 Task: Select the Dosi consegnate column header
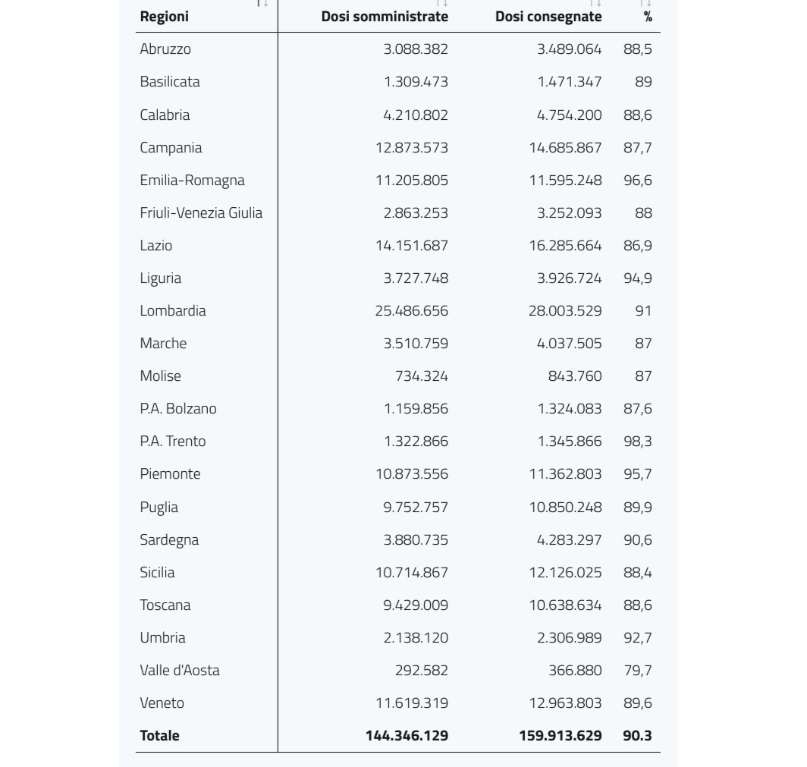pyautogui.click(x=548, y=17)
